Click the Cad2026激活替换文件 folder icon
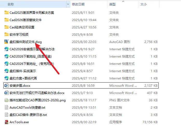 tap(6, 20)
